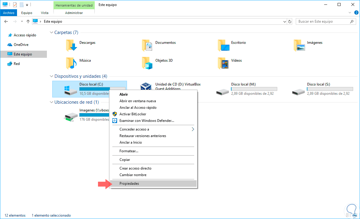Choose Abrir in the context menu
The image size is (360, 219).
click(x=153, y=94)
